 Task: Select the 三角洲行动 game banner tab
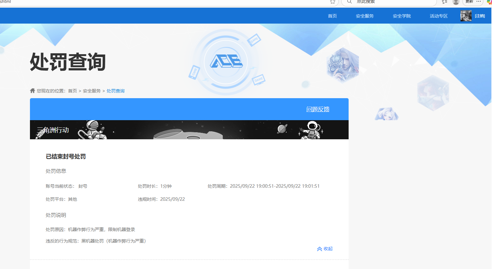[x=53, y=130]
